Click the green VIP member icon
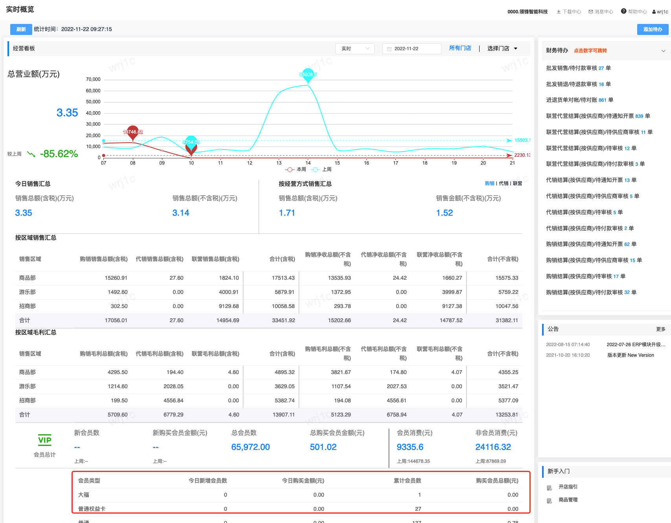The image size is (671, 523). pyautogui.click(x=45, y=440)
